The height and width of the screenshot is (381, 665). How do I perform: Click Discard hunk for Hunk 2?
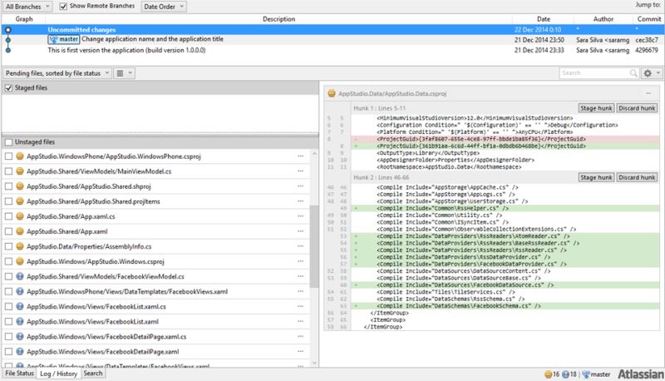[636, 178]
